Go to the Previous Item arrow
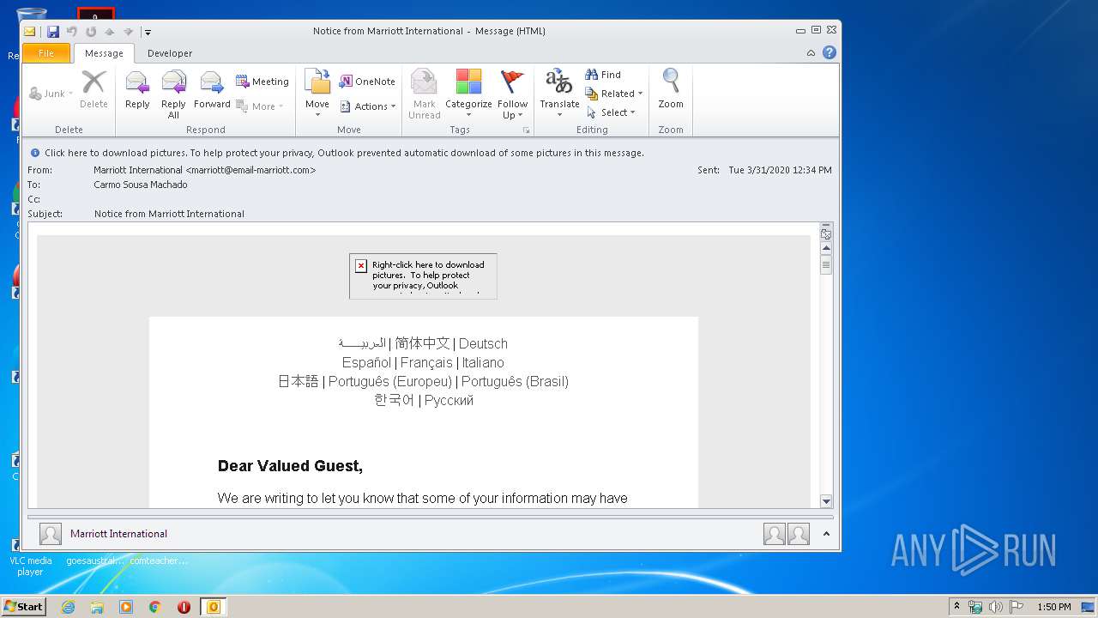Image resolution: width=1098 pixels, height=618 pixels. coord(110,32)
